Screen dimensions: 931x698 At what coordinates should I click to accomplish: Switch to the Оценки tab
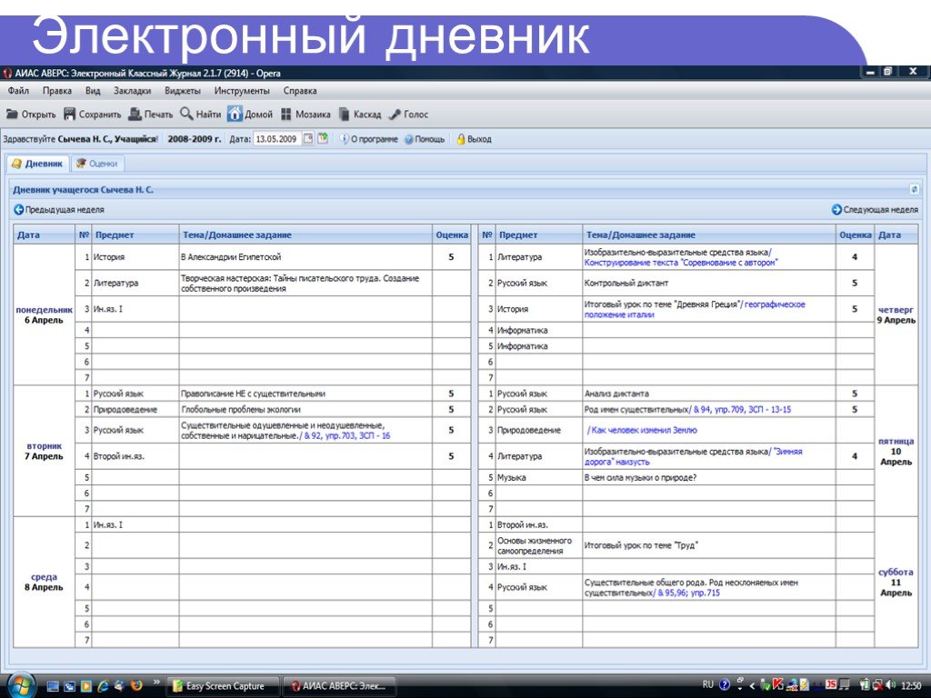click(97, 164)
